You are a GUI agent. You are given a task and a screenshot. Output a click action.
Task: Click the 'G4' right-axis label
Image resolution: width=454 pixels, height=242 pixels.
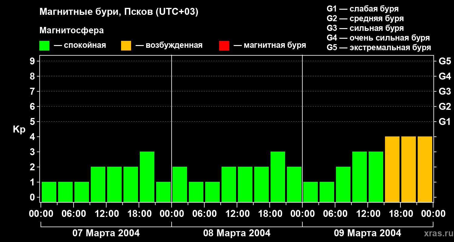[445, 76]
